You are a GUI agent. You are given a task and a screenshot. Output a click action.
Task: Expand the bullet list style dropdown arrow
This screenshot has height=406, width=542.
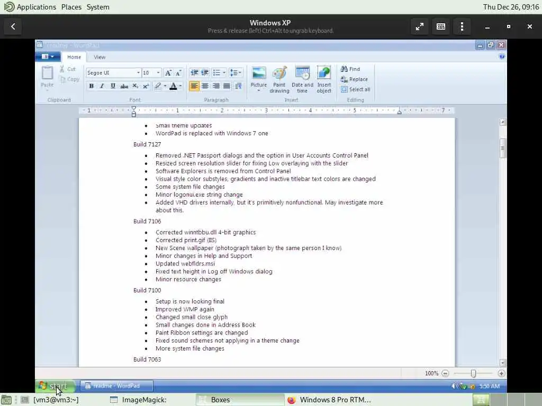click(224, 72)
